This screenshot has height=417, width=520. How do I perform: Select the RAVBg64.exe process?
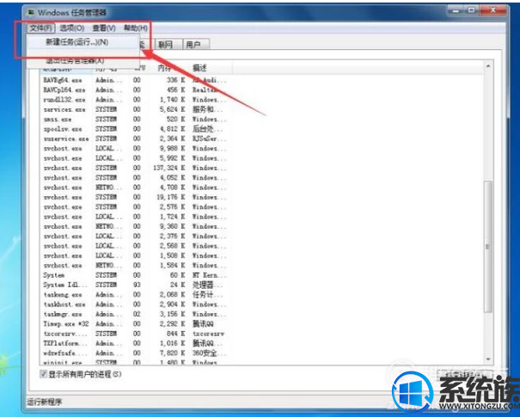tap(135, 80)
